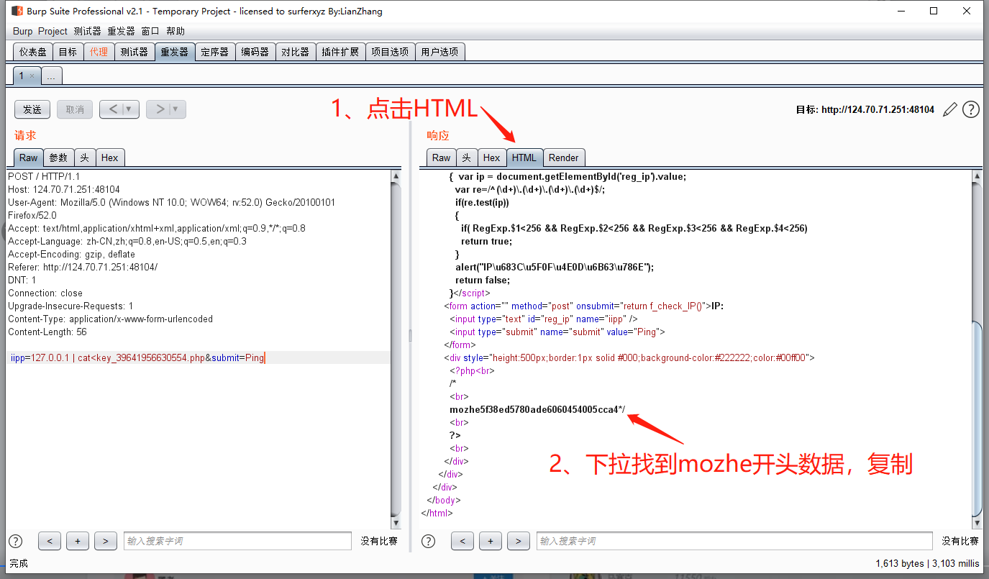Open the Burp menu
This screenshot has width=989, height=579.
click(23, 31)
